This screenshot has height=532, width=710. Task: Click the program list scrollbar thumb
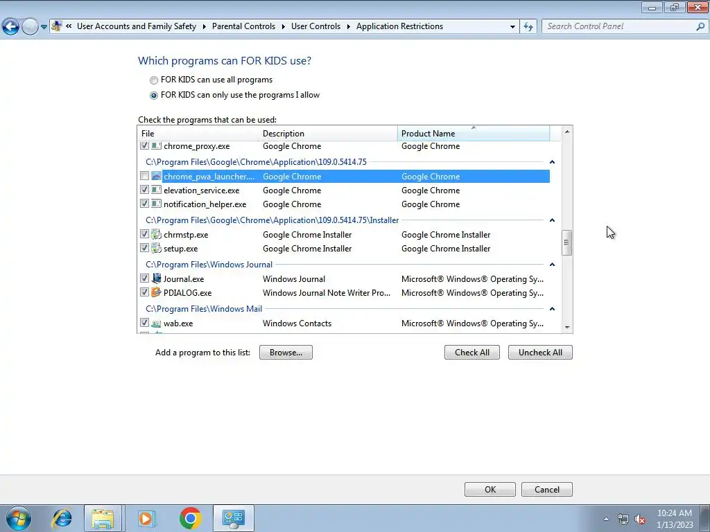[567, 242]
